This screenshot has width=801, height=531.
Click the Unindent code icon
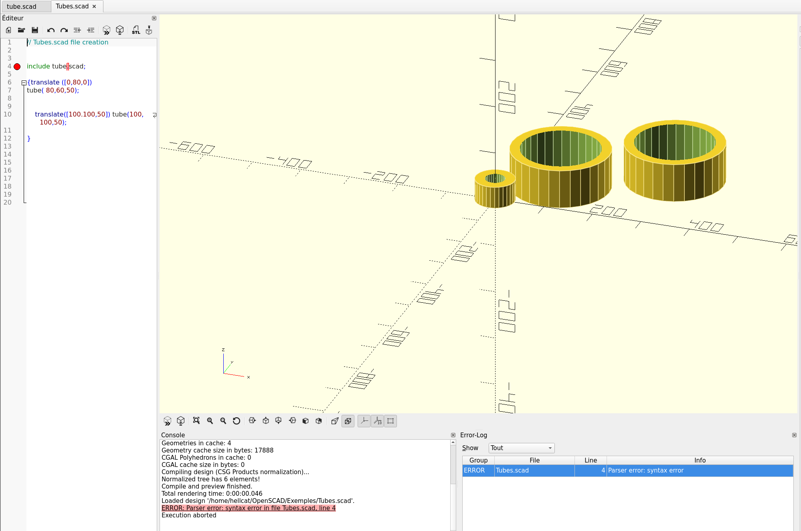[77, 30]
